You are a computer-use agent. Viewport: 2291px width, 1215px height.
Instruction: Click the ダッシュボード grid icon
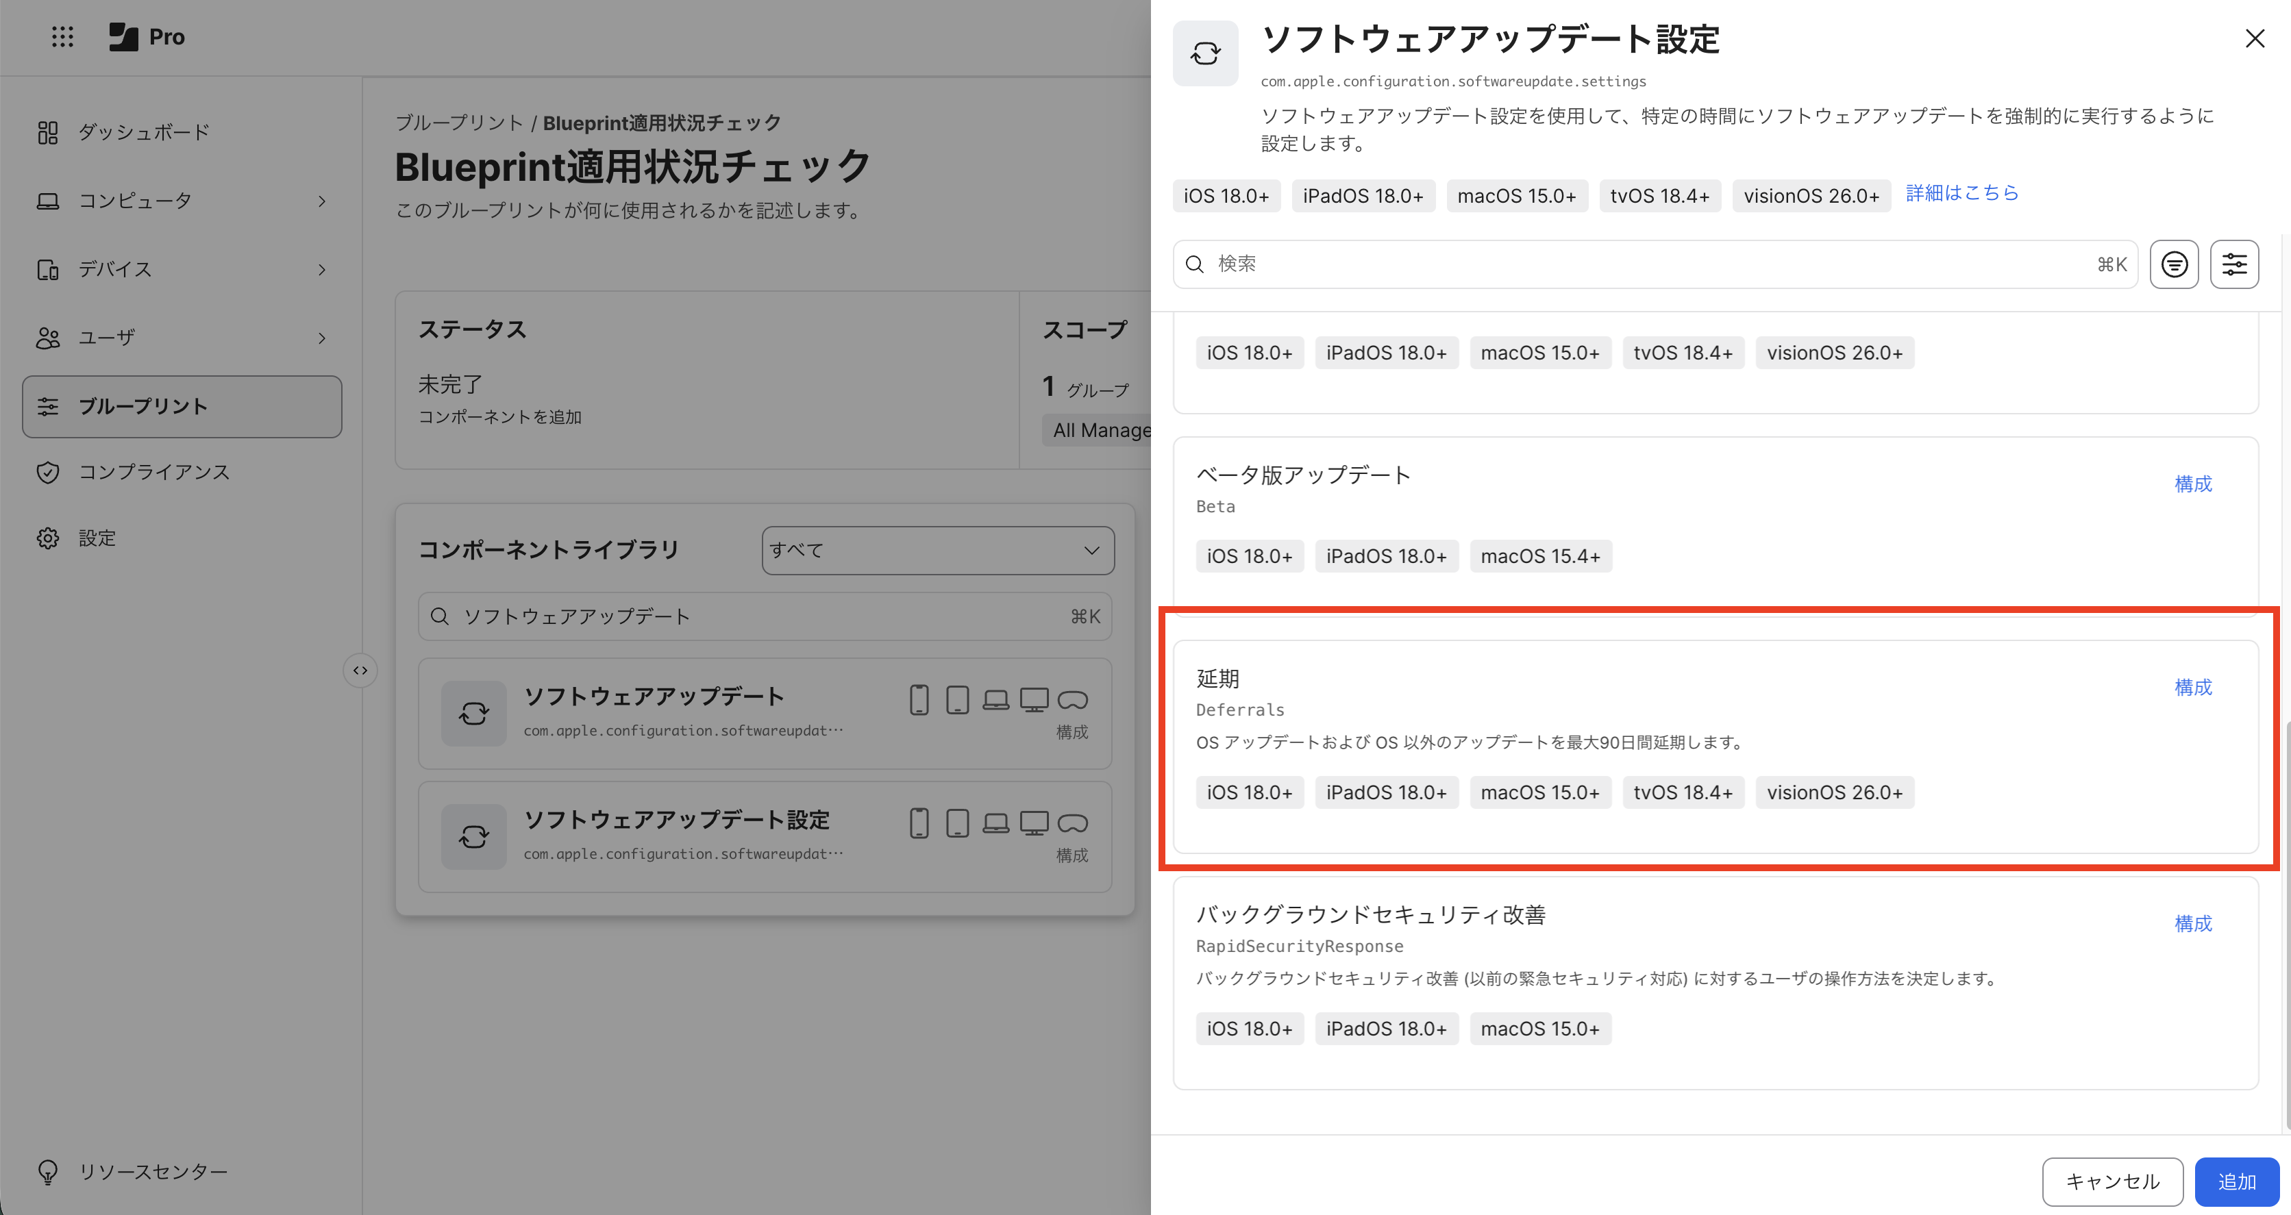tap(48, 132)
